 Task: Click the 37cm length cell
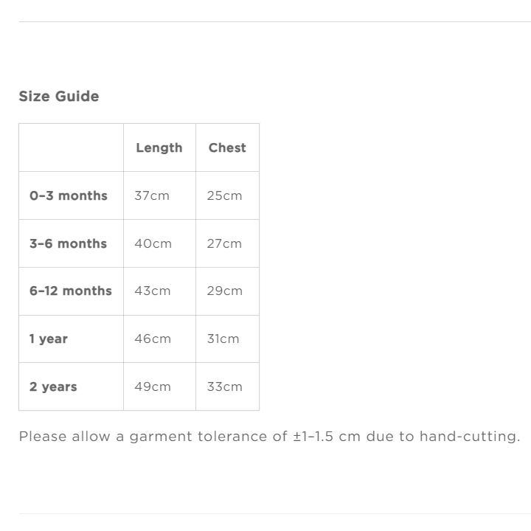(152, 195)
